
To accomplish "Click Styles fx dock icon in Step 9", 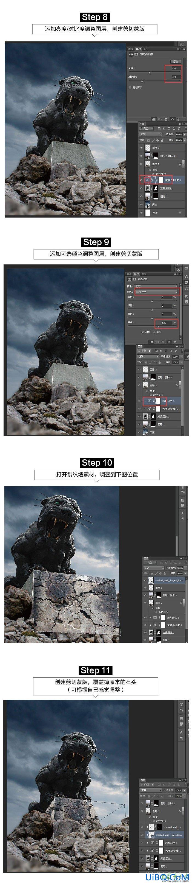I will (187, 303).
